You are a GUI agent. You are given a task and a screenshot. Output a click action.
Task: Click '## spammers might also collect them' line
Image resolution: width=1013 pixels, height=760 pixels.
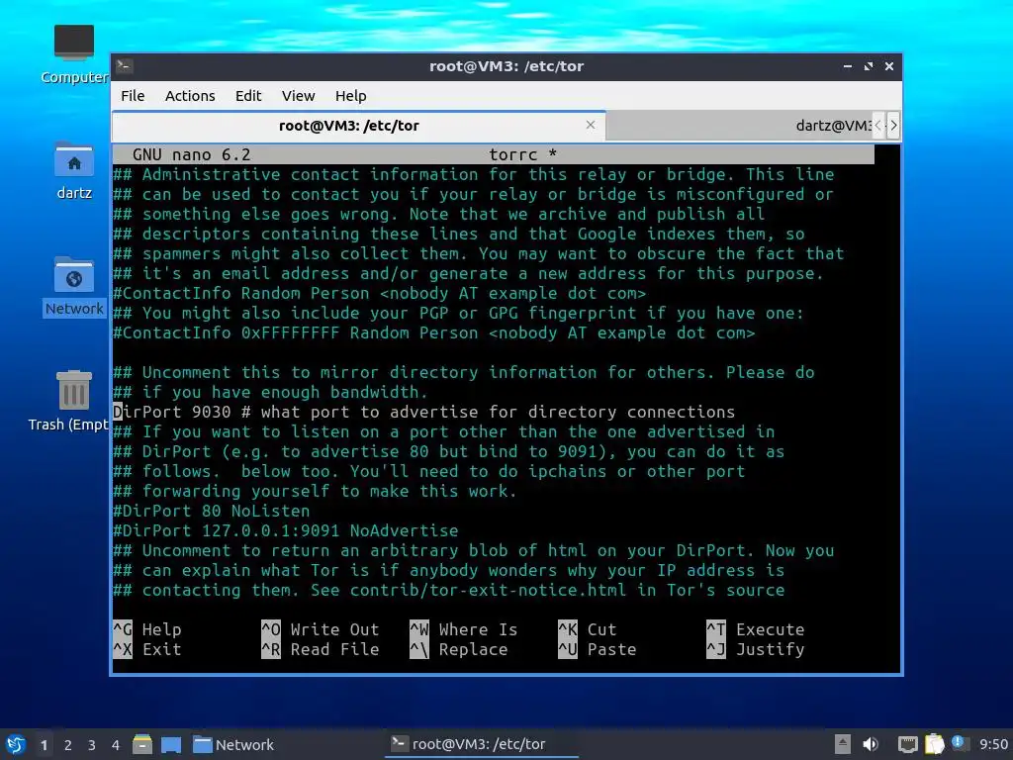pyautogui.click(x=479, y=253)
